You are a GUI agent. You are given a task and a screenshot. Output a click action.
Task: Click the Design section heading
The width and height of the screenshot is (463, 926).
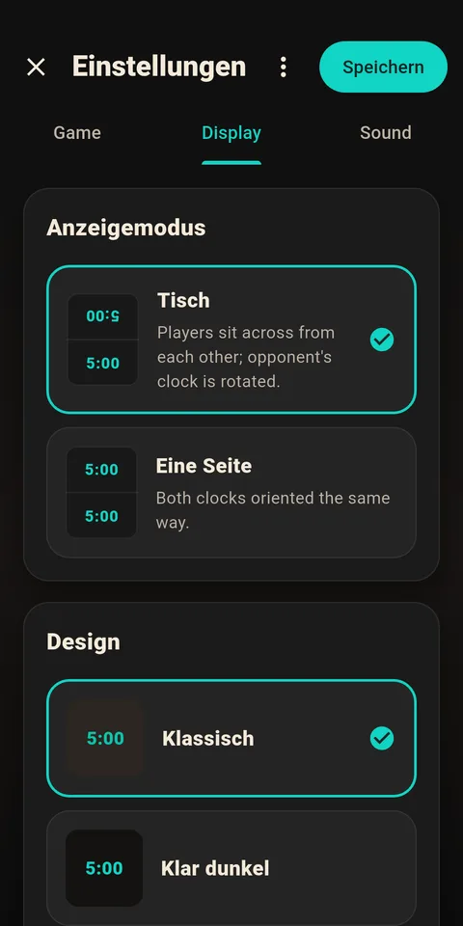(x=83, y=642)
